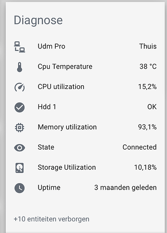The height and width of the screenshot is (233, 167).
Task: Open the Udm Pro entity row label
Action: point(51,46)
